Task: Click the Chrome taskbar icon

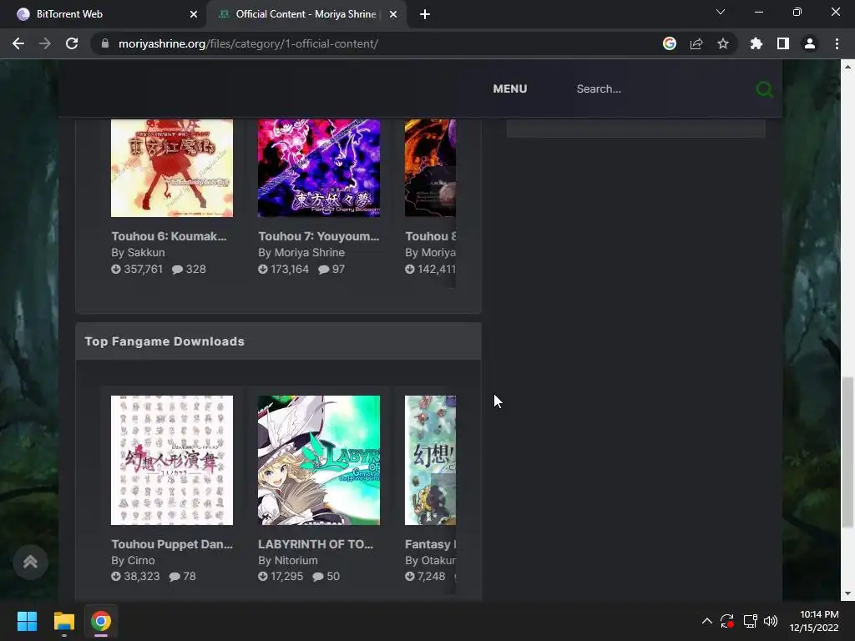Action: click(101, 621)
